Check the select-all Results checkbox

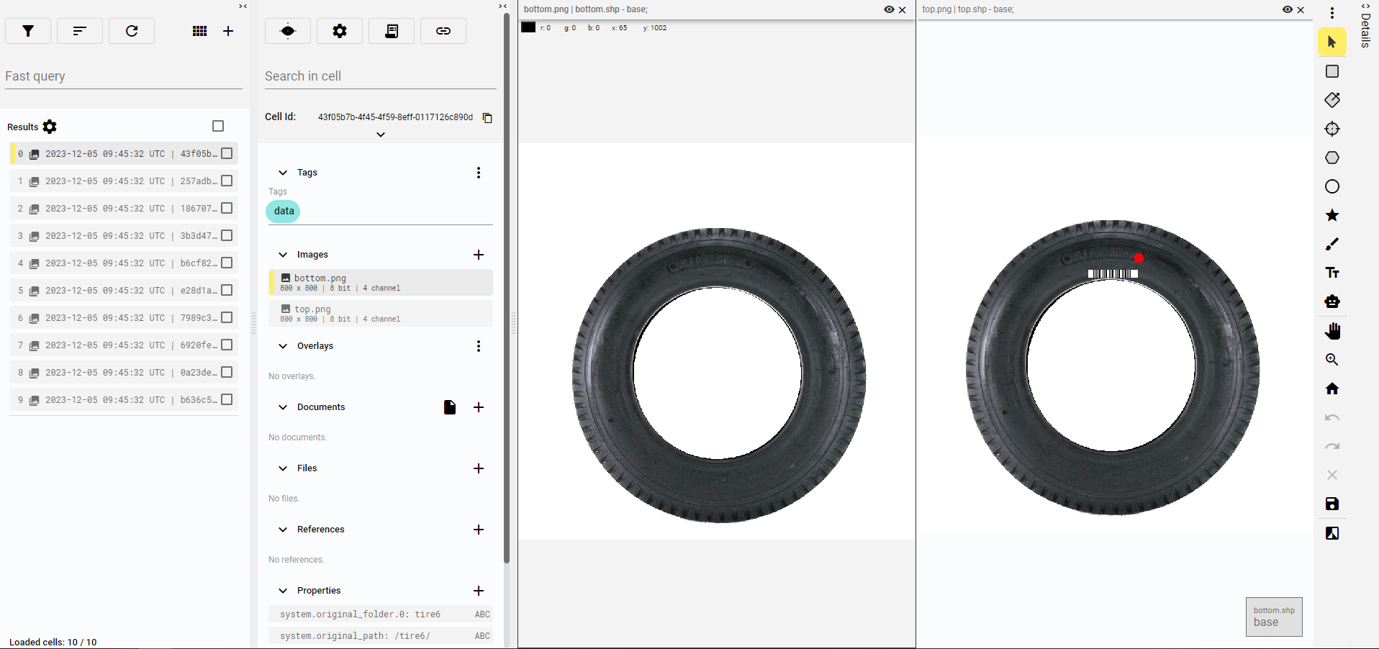(218, 126)
